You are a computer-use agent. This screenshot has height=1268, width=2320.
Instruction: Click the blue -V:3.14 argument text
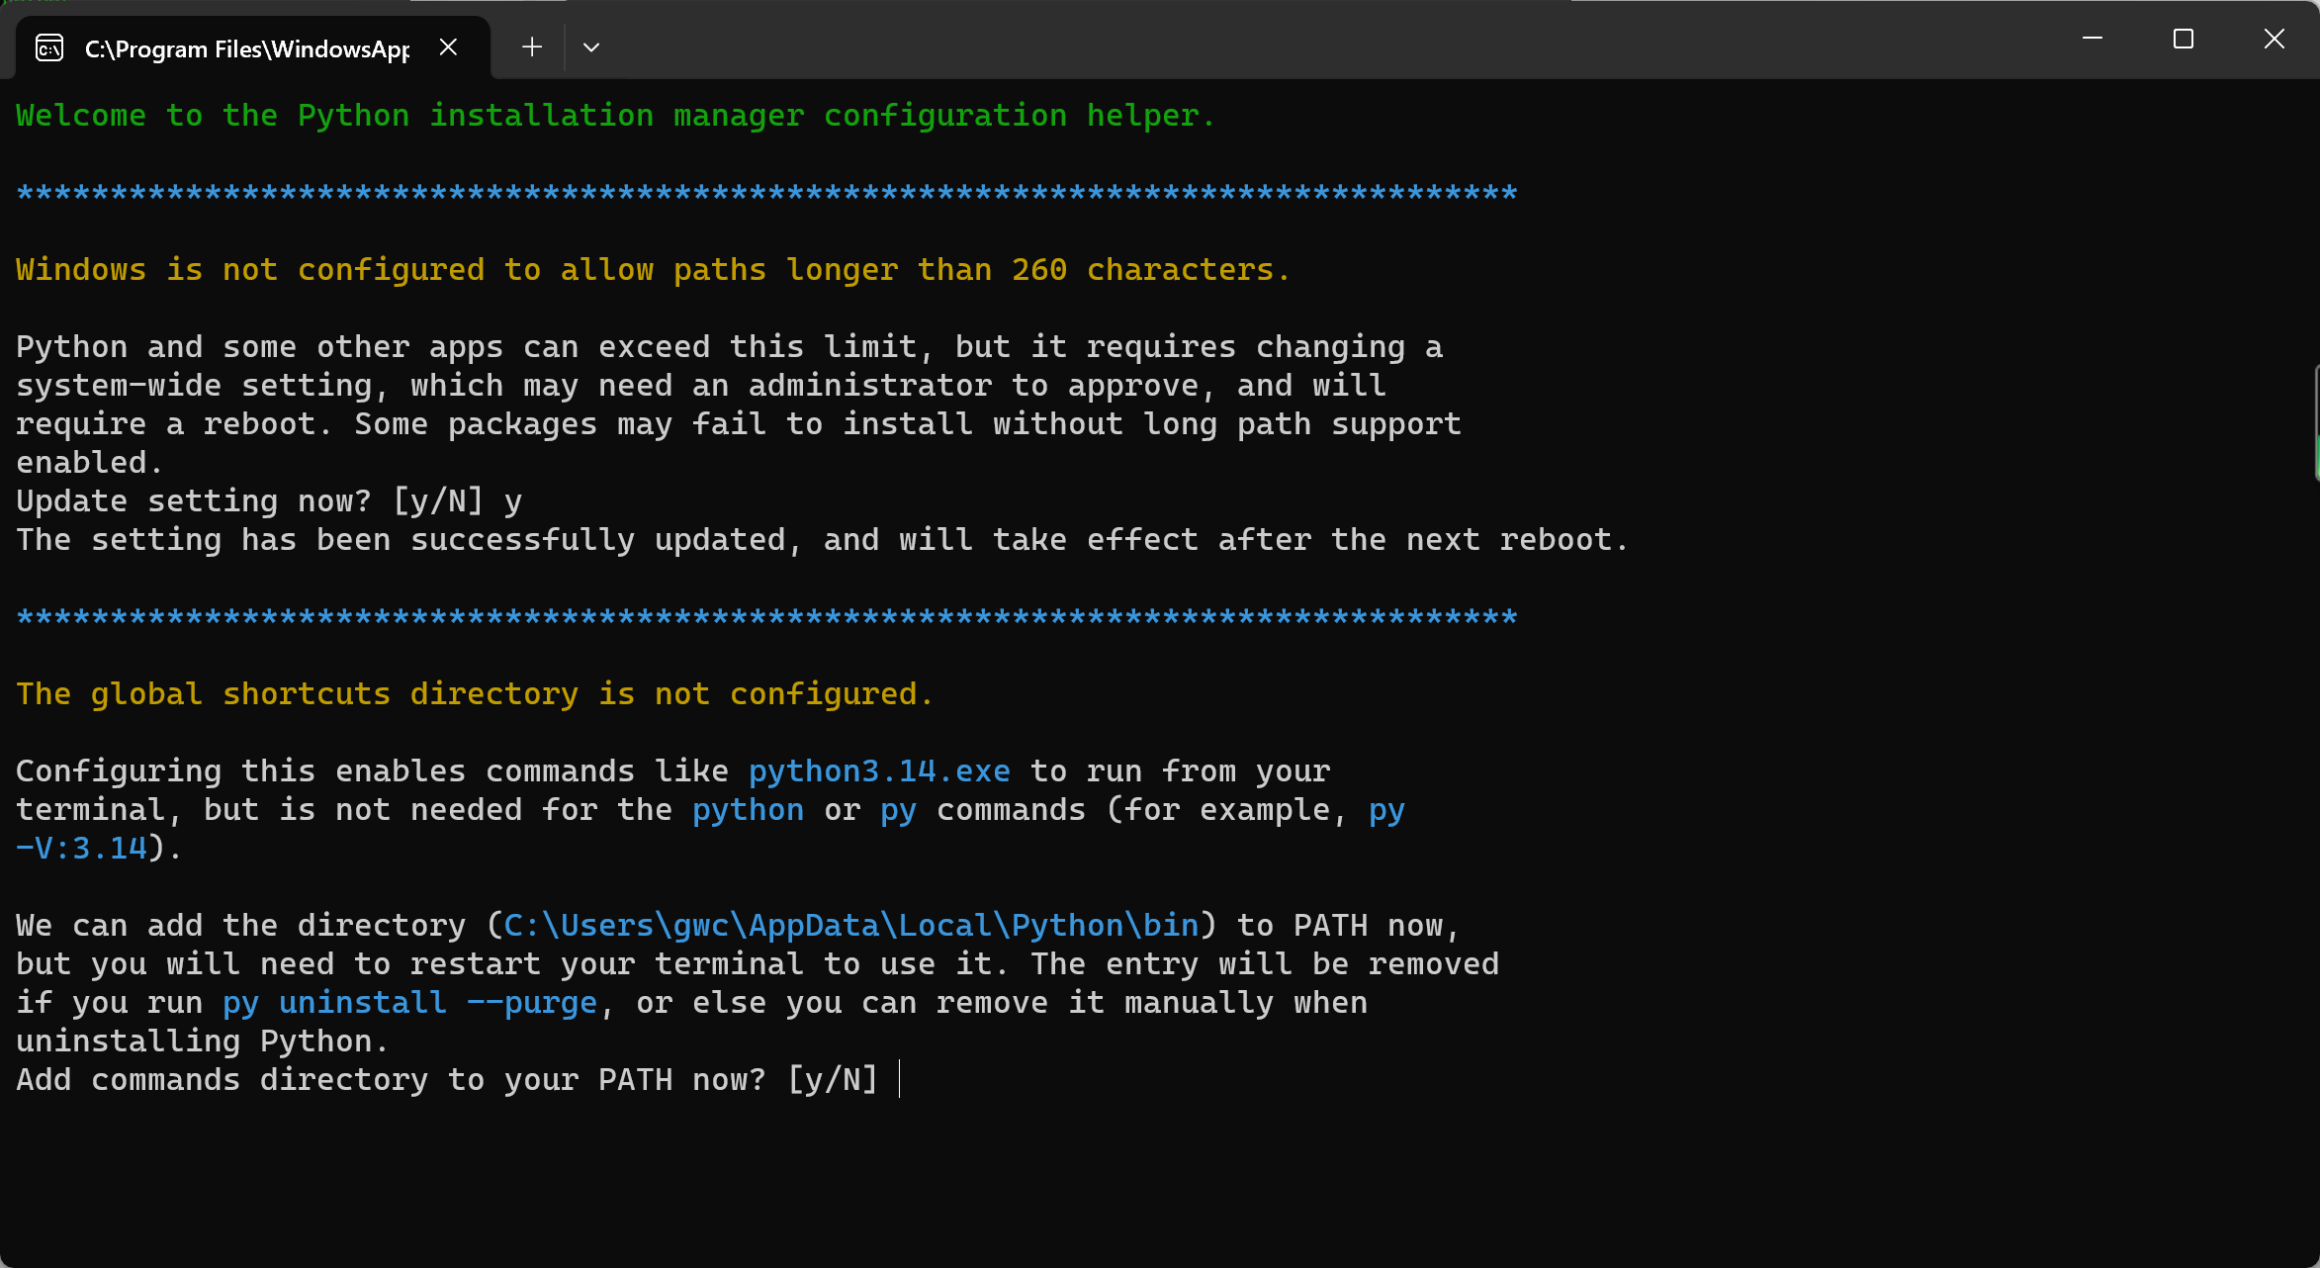click(82, 848)
